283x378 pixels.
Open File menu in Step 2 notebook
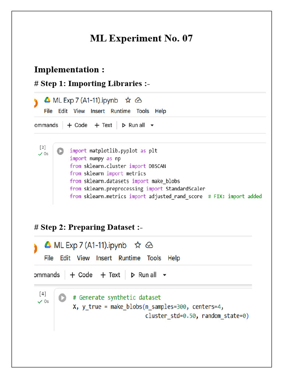49,258
